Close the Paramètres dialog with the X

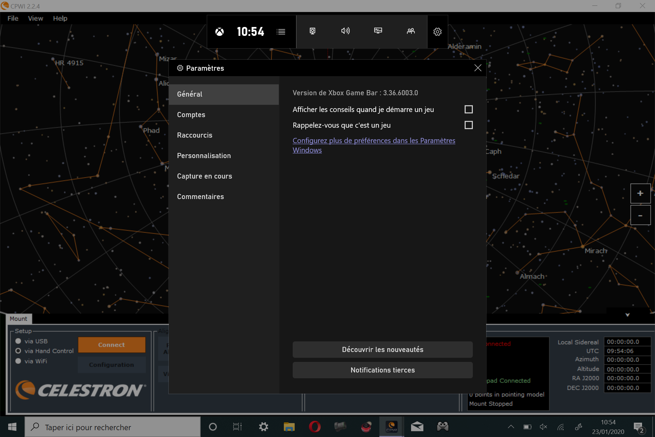478,68
